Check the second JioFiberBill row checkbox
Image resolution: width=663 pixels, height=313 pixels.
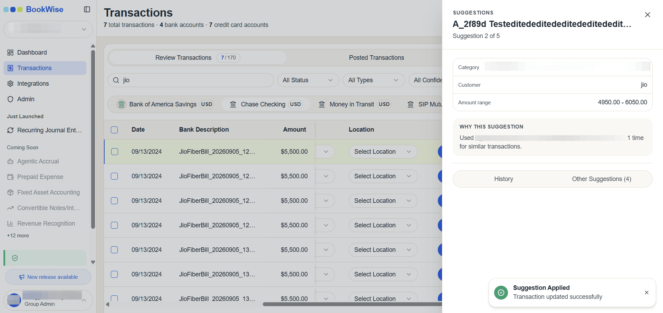[x=114, y=176]
